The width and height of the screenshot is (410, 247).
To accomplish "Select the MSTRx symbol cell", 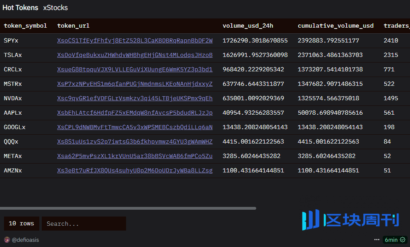I will coord(13,84).
